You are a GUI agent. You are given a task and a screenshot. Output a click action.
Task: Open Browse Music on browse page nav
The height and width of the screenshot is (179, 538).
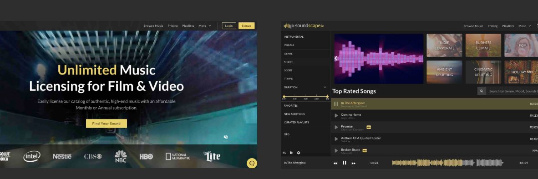pos(473,26)
